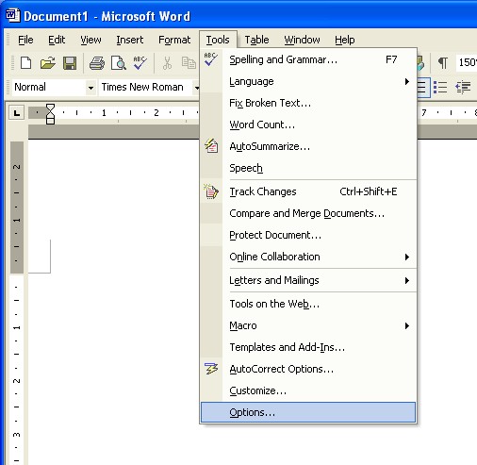Open Print Preview from the toolbar
Viewport: 477px width, 465px height.
[x=119, y=62]
